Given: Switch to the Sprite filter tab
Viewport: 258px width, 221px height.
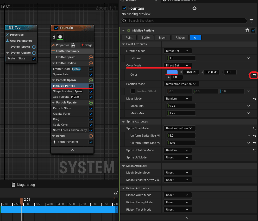Looking at the screenshot, I should pos(146,38).
